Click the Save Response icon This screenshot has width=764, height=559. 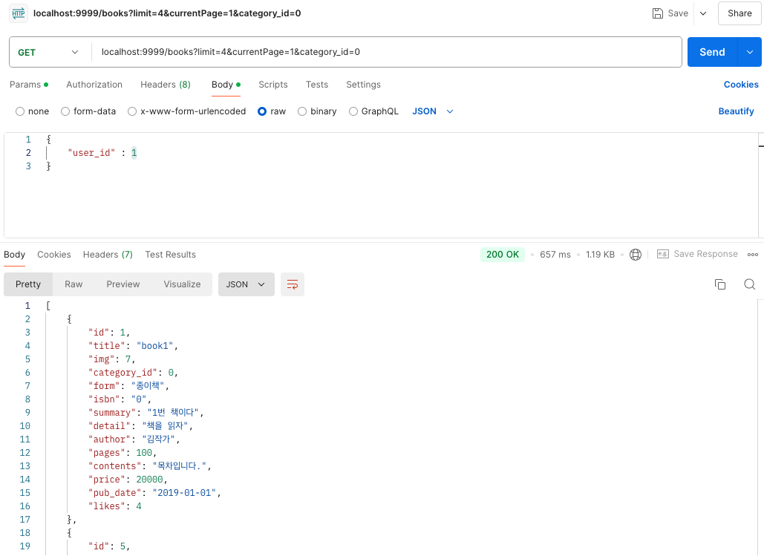tap(662, 254)
